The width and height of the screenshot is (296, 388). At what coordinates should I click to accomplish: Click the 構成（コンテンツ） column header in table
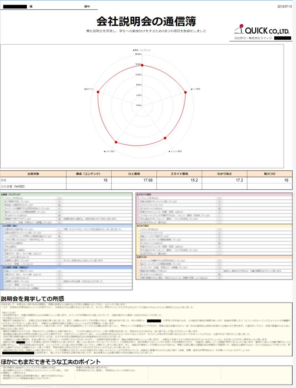(x=89, y=174)
